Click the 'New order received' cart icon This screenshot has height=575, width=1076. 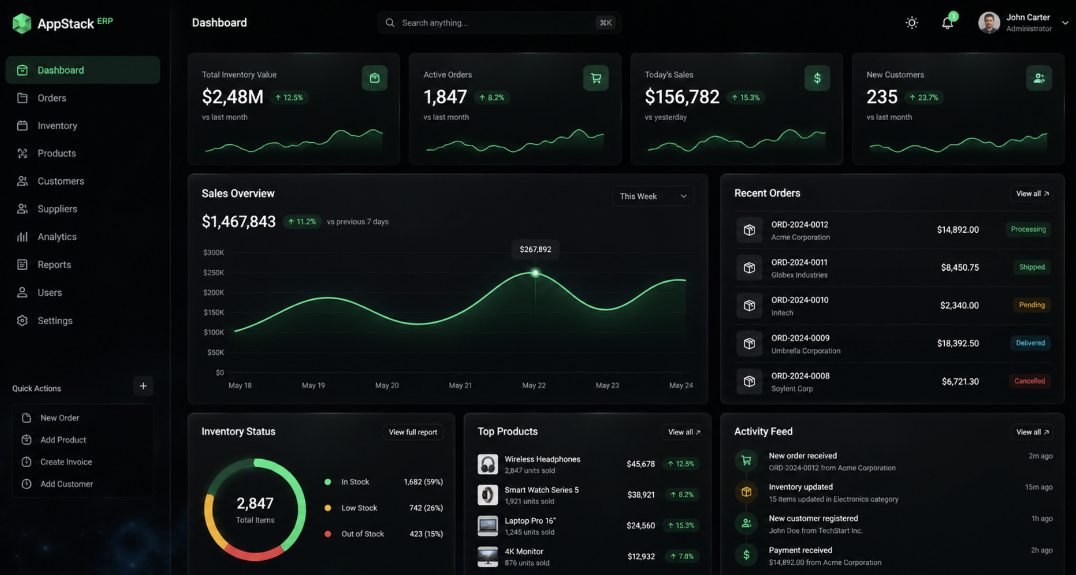[x=746, y=461]
